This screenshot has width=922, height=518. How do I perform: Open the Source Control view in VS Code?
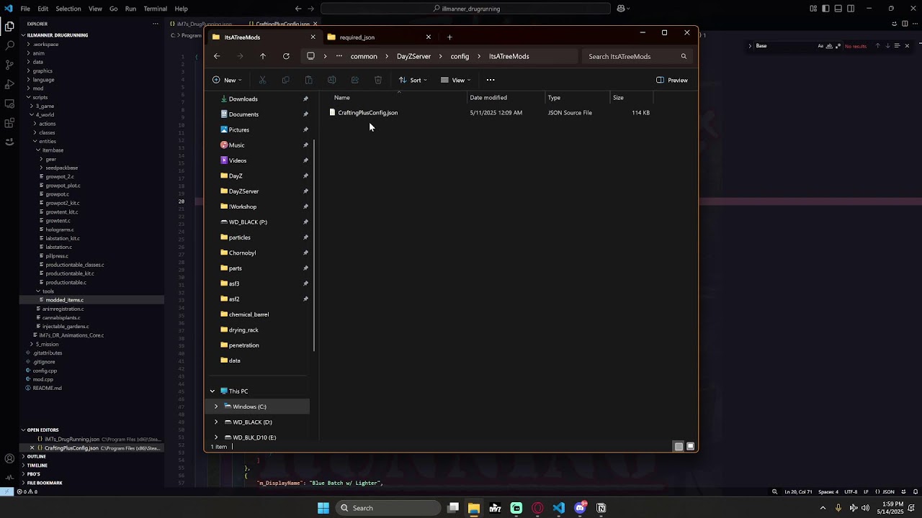coord(9,65)
